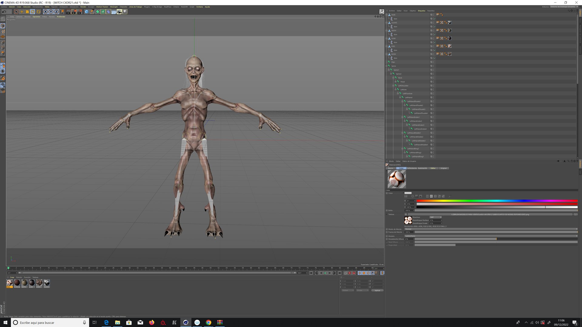Click the Aplicar button
The width and height of the screenshot is (582, 327).
pyautogui.click(x=377, y=290)
